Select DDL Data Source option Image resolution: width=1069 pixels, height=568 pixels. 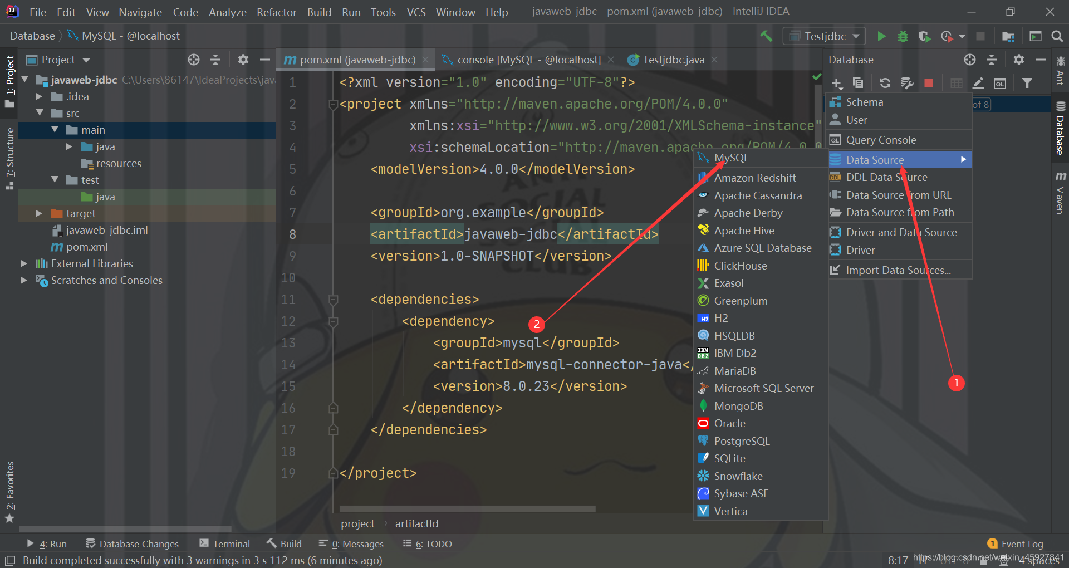[x=900, y=177]
